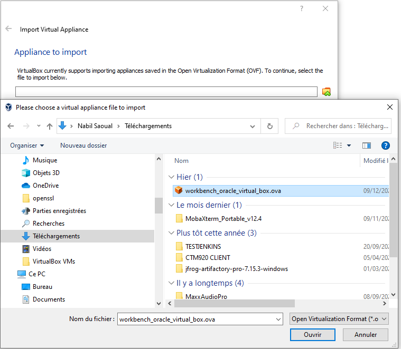Select the MaxxAudioPro folder

pyautogui.click(x=206, y=296)
